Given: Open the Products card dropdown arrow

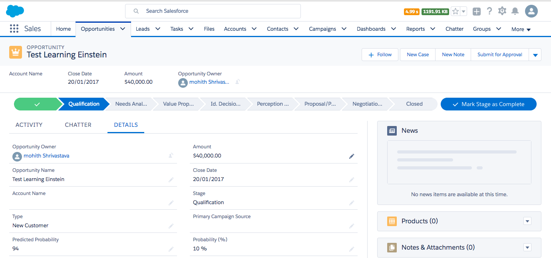Looking at the screenshot, I should [527, 221].
